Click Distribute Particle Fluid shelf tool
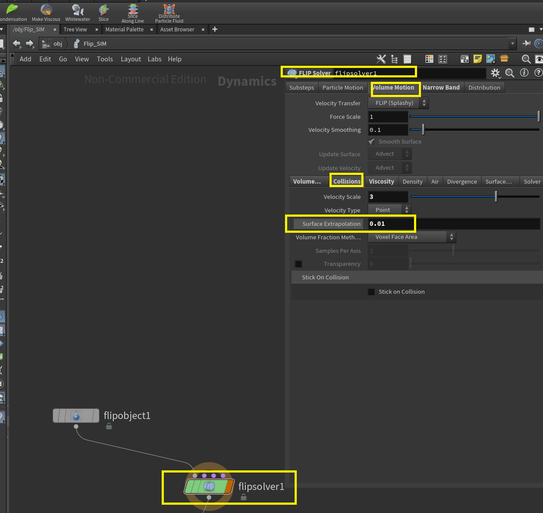 pos(169,13)
